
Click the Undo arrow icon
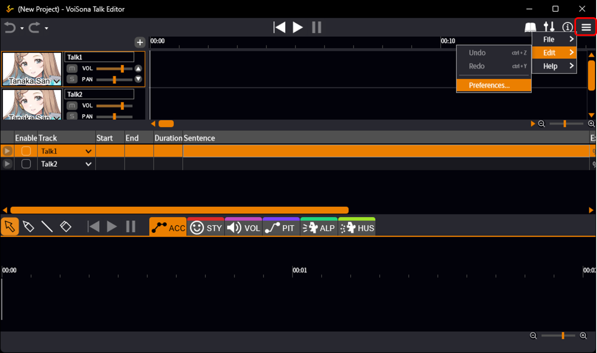(10, 28)
